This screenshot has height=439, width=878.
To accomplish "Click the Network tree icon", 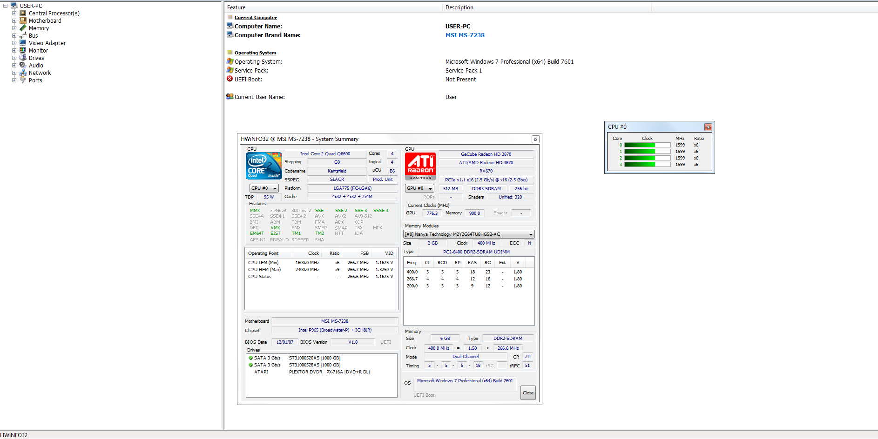I will [23, 73].
